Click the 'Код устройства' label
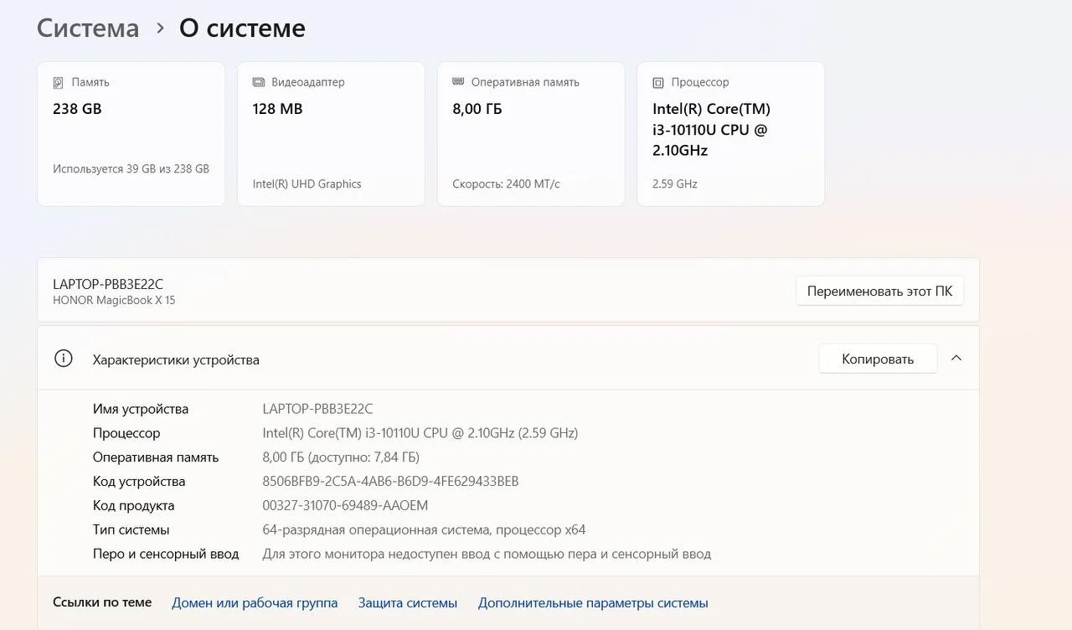 [x=139, y=482]
